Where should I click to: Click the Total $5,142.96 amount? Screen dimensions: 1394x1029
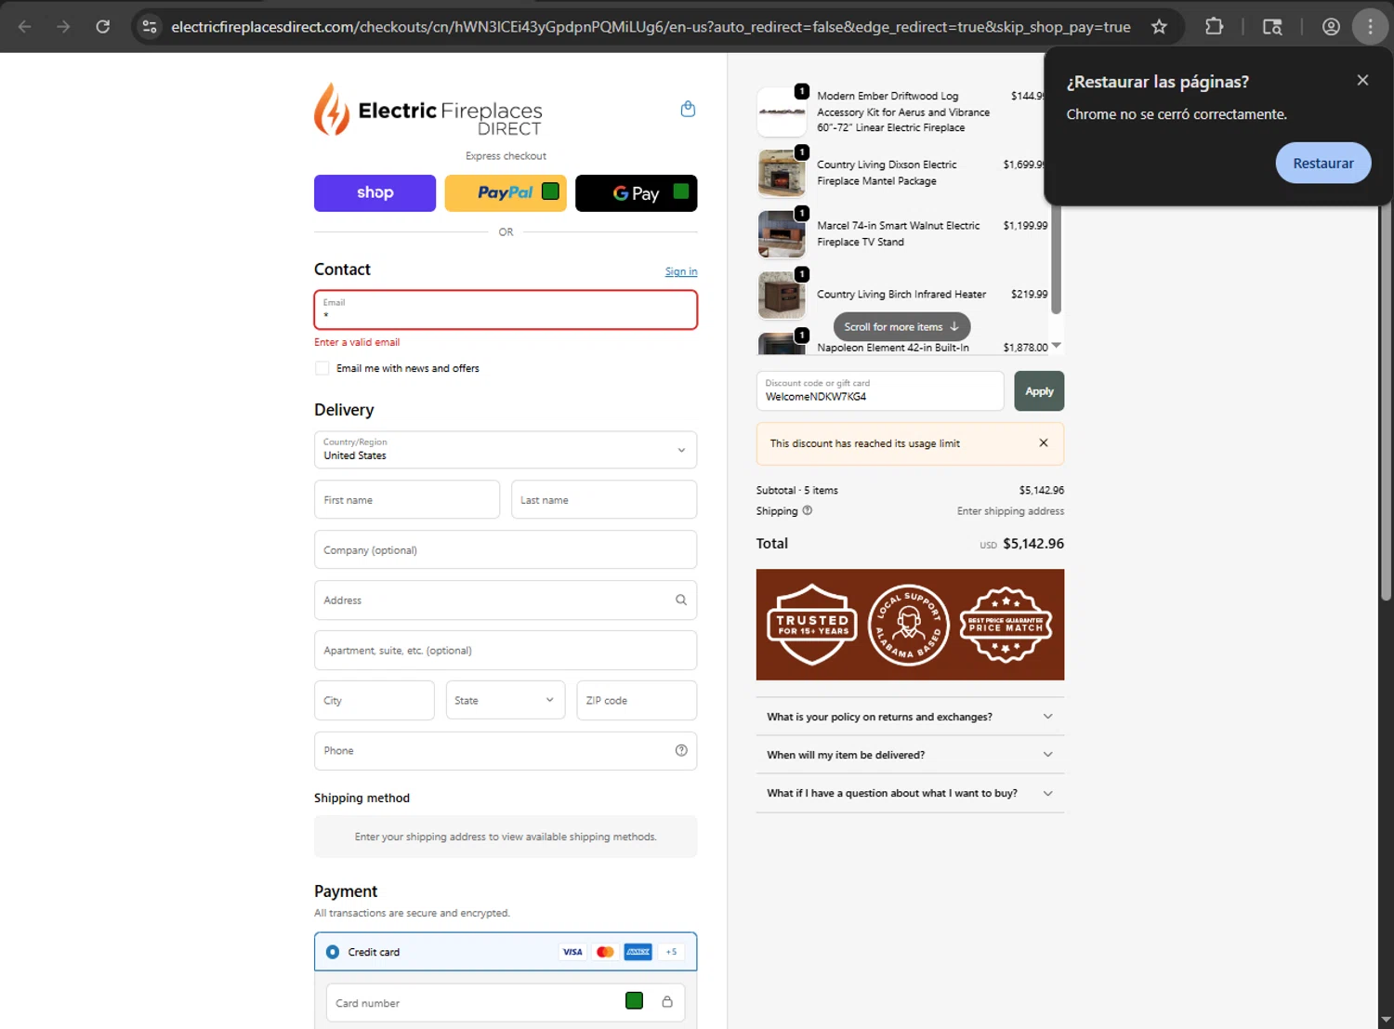(1033, 544)
